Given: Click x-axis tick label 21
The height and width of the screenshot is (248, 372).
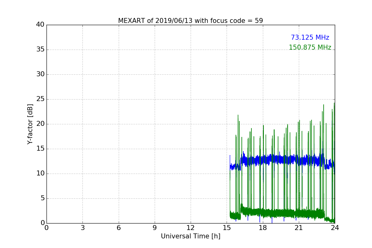Looking at the screenshot, I should point(299,228).
